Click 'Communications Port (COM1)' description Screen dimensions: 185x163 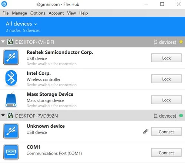point(54,153)
